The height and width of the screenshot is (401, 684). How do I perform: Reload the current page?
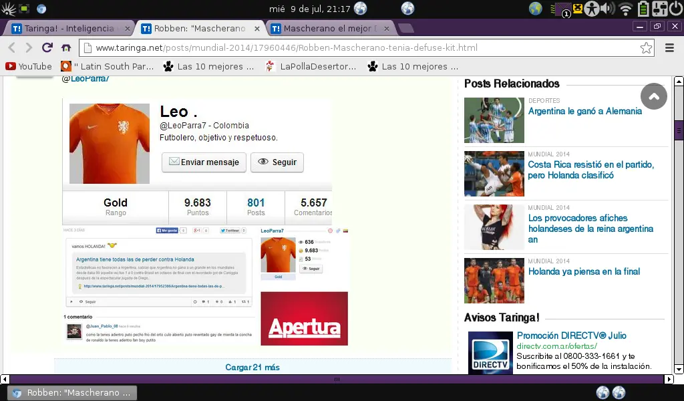[47, 47]
